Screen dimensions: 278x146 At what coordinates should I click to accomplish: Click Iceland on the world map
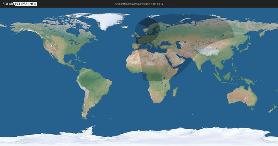(x=125, y=27)
